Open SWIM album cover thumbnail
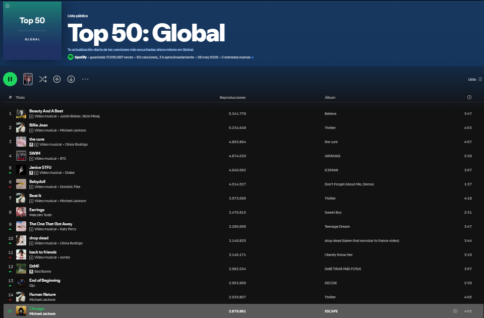 (21, 156)
